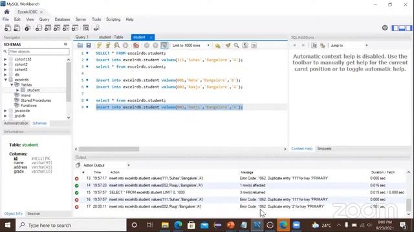
Task: Click the Filter objects search field
Action: (x=39, y=52)
